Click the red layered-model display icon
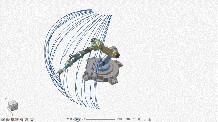This screenshot has height=122, width=218. pyautogui.click(x=27, y=119)
